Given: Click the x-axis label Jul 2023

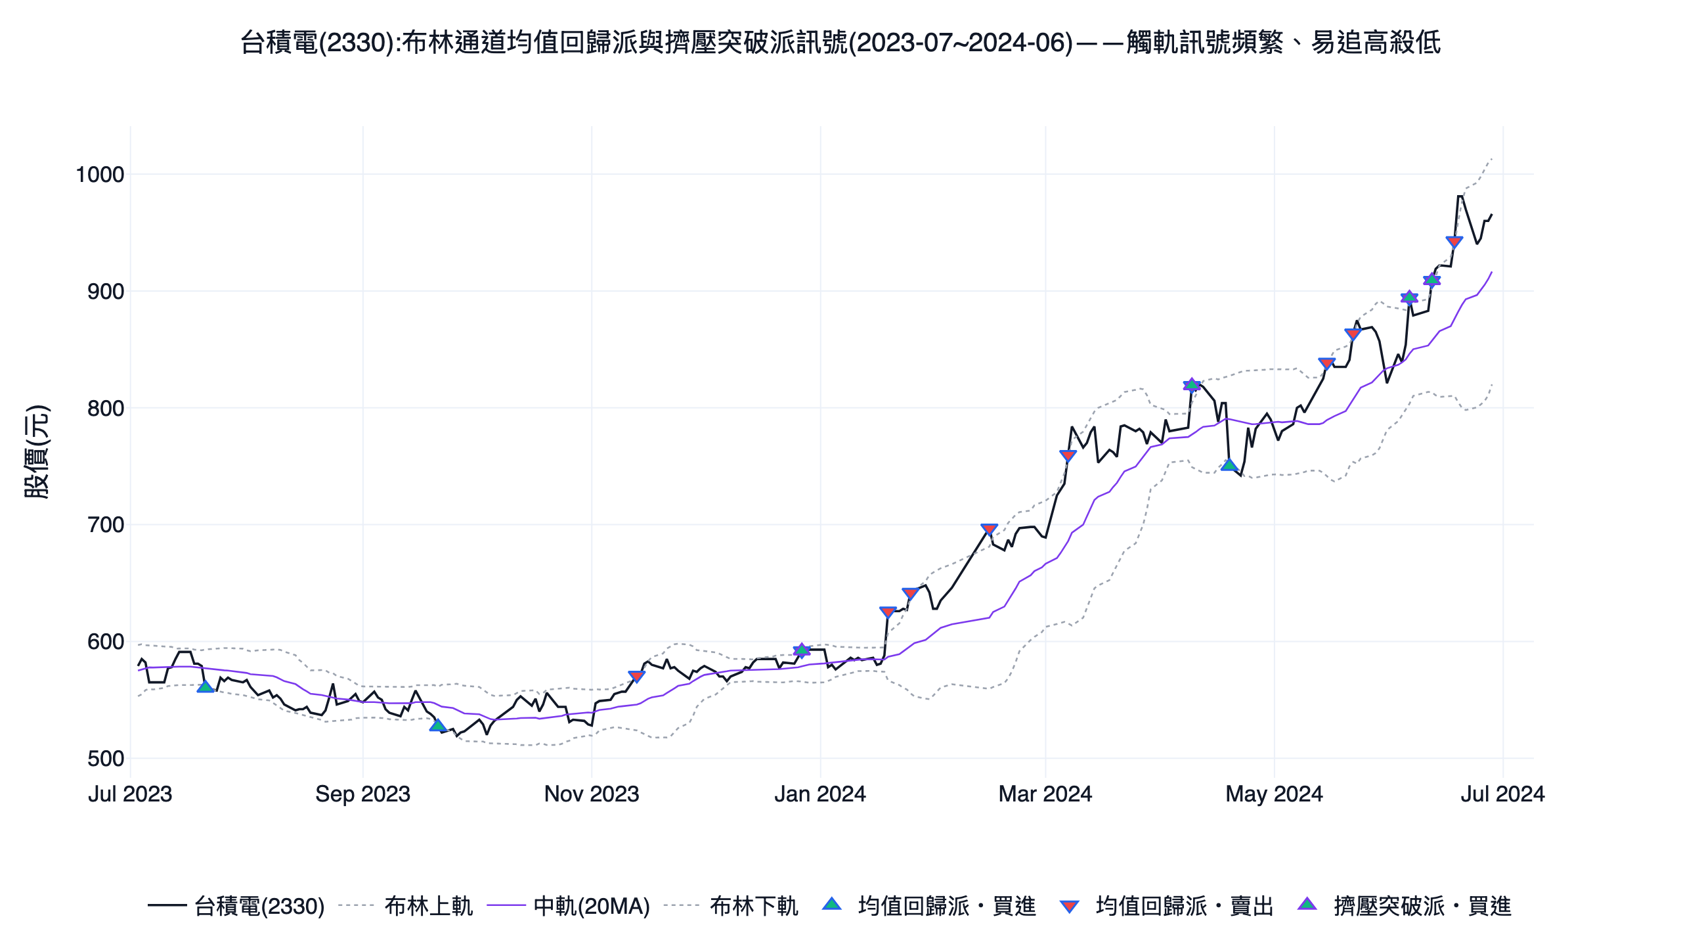Looking at the screenshot, I should (130, 794).
